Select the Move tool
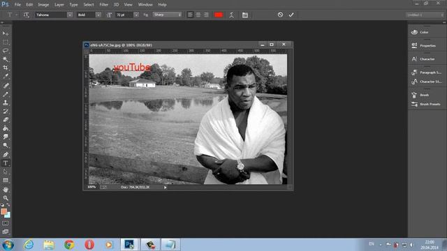 point(6,33)
